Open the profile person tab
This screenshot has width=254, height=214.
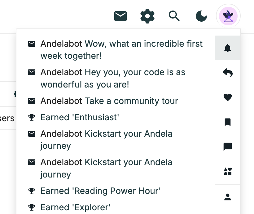228,197
